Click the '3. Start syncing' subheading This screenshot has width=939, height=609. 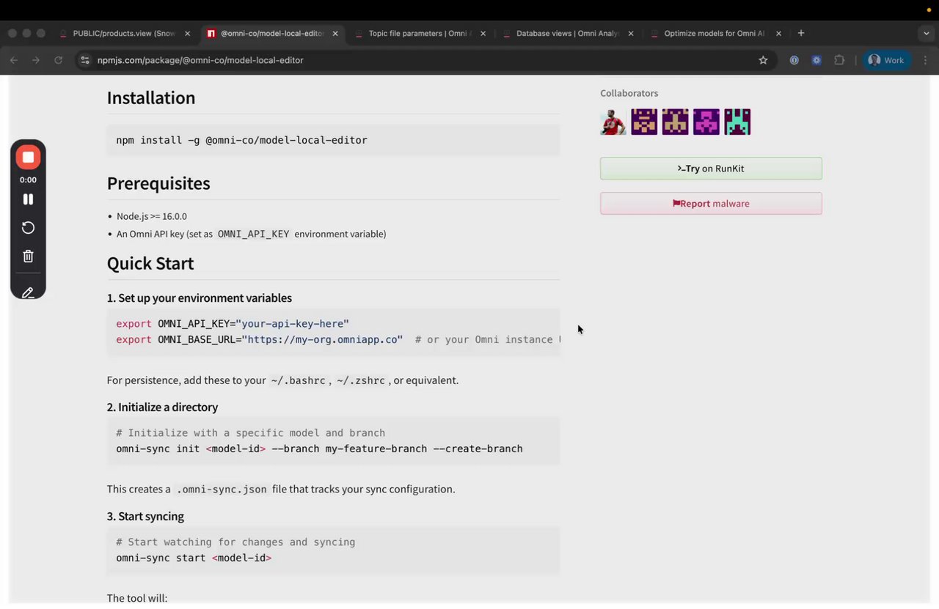point(145,516)
